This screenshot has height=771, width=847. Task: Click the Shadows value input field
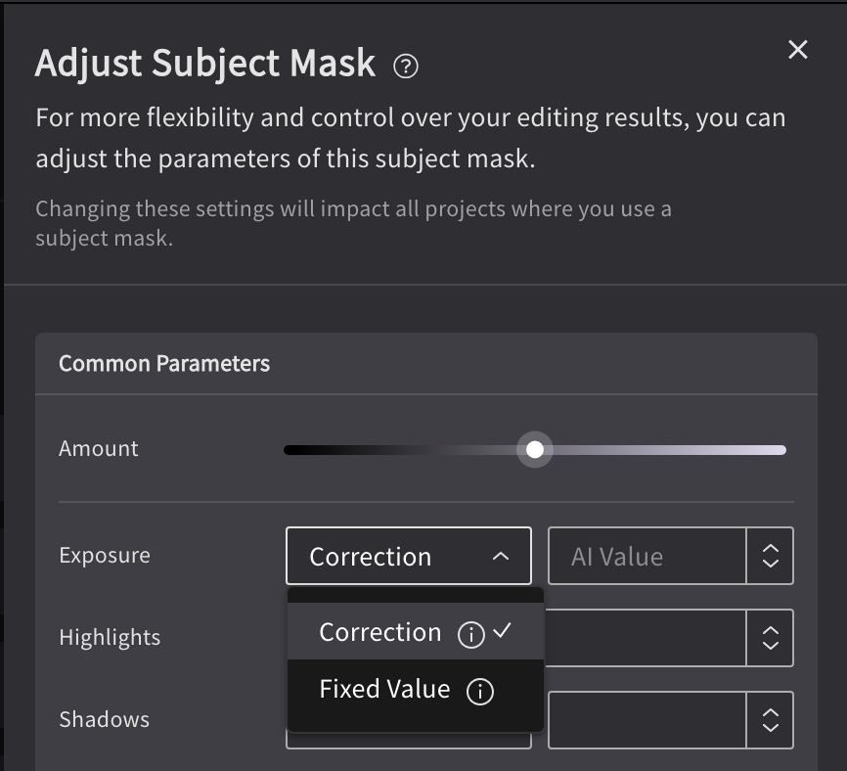646,720
